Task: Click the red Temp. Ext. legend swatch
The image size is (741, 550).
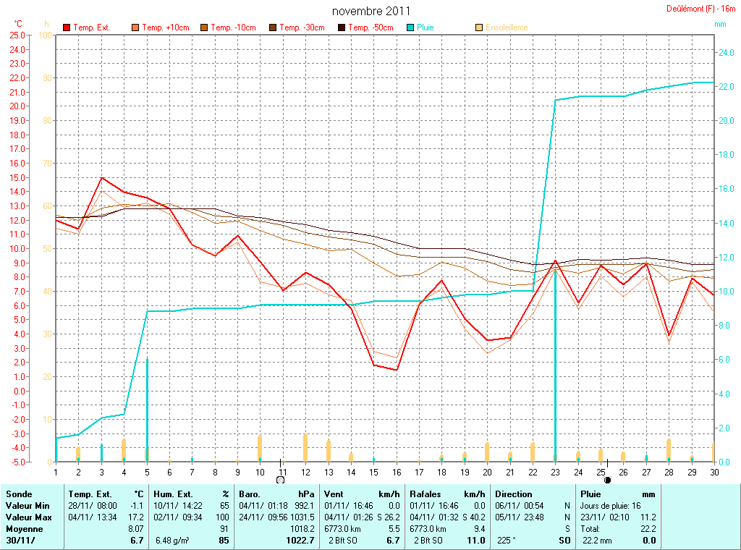Action: pos(67,27)
